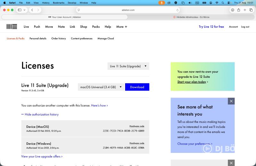Open the Safari downloads icon
Screen dimensions: 256x166
[233, 10]
